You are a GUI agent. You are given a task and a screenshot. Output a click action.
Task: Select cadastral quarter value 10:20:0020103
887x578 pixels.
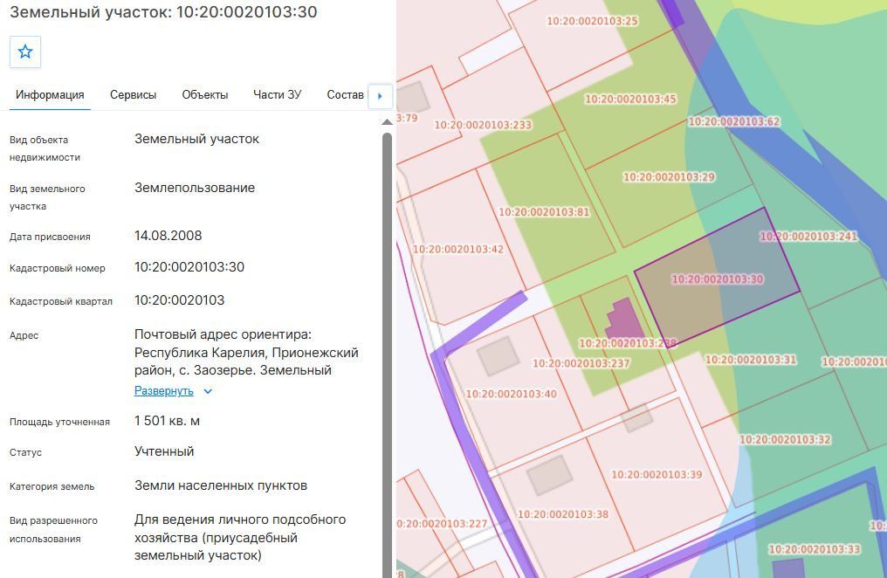(179, 300)
